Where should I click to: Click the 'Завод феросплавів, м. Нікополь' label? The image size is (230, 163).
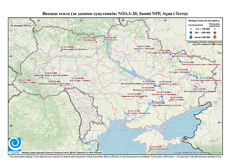(167, 105)
